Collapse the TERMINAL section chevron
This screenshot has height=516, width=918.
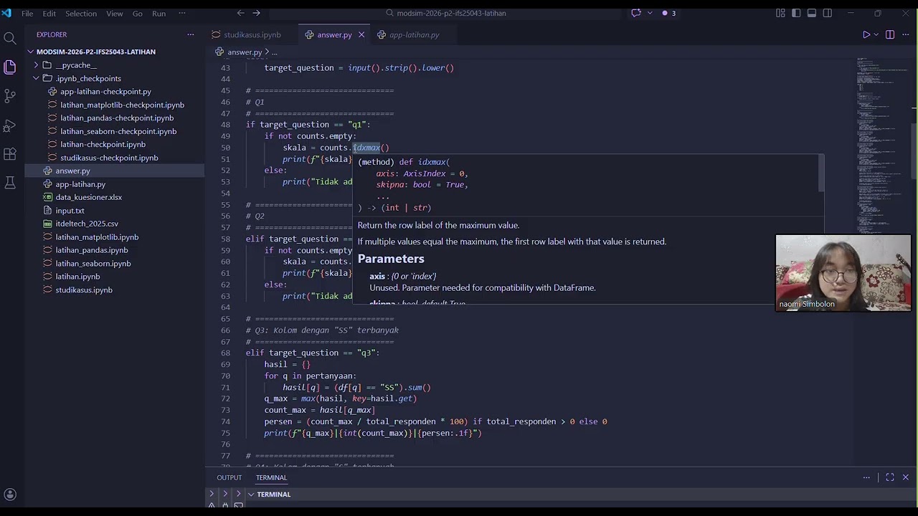tap(251, 494)
